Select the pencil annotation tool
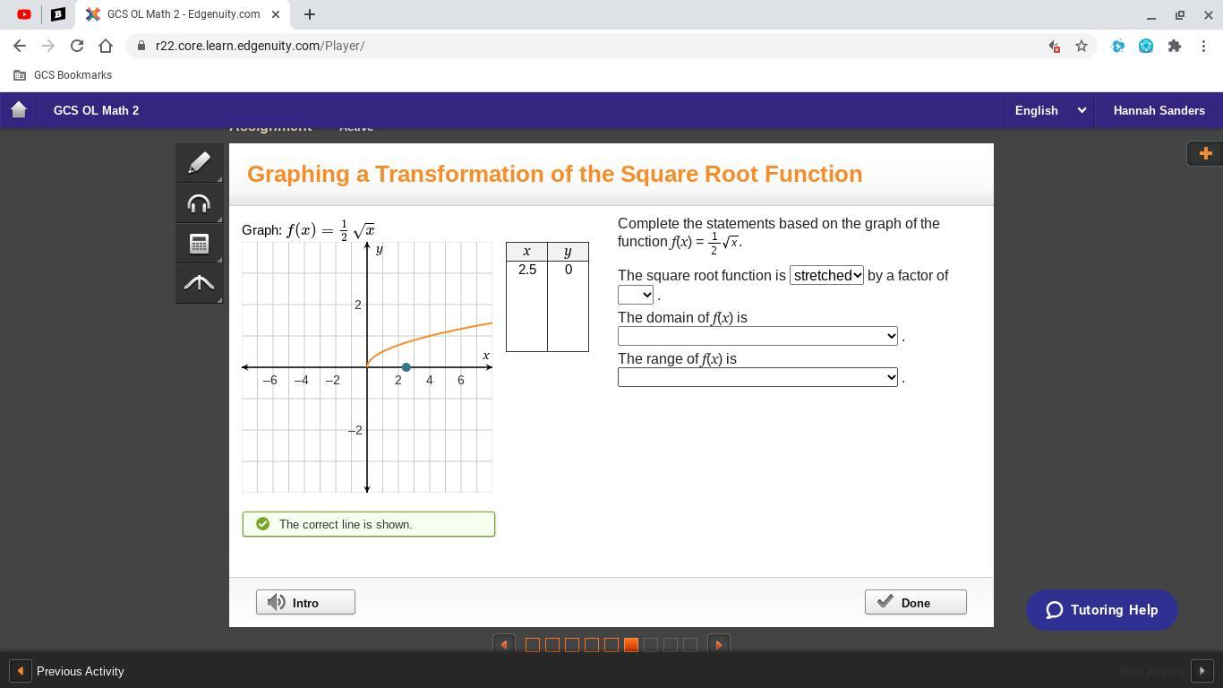This screenshot has height=688, width=1223. coord(199,163)
